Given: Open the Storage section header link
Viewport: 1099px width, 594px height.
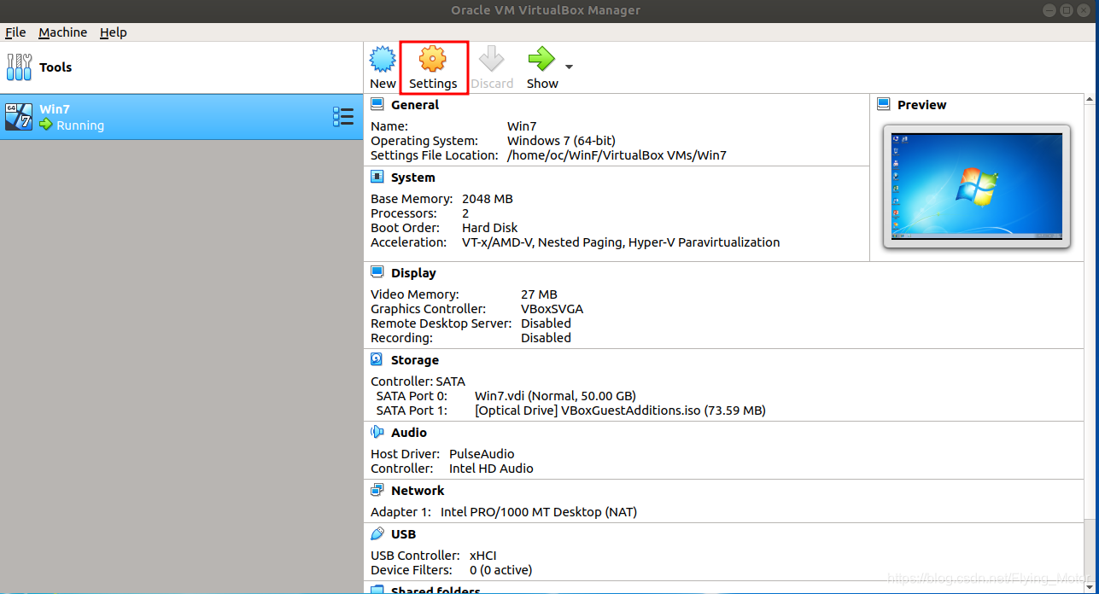Looking at the screenshot, I should click(415, 360).
